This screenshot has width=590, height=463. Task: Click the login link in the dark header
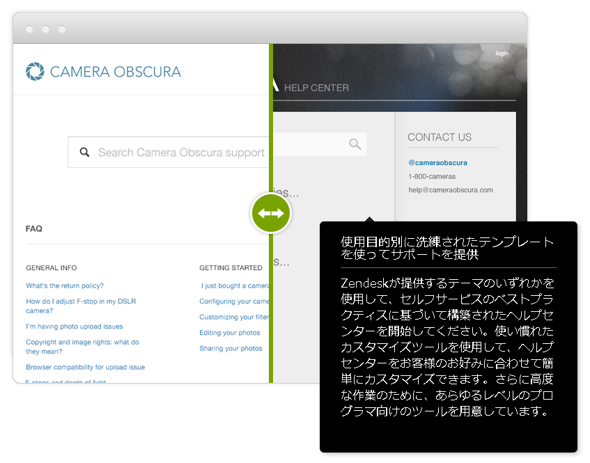coord(502,54)
